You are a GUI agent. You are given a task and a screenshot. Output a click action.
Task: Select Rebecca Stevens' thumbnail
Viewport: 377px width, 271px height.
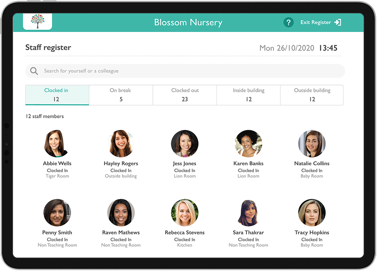185,213
